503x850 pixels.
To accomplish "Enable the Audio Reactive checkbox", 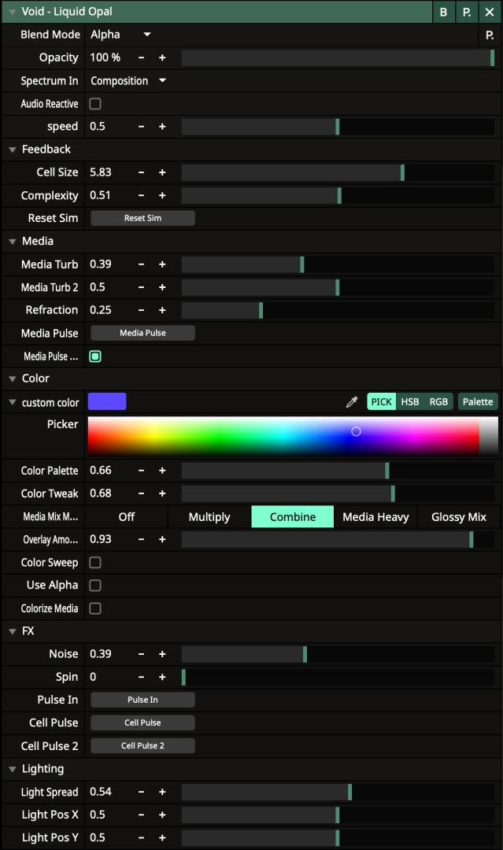I will click(x=95, y=104).
